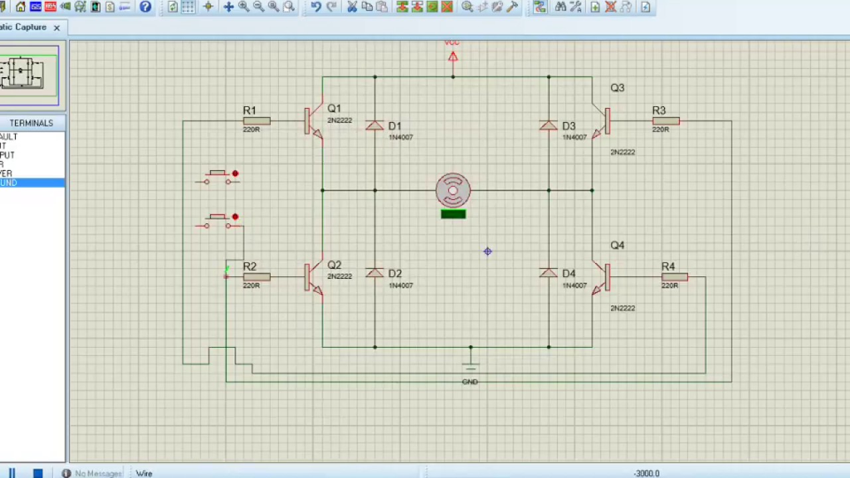Screen dimensions: 850x478
Task: Click the TERMINALS panel header
Action: point(31,123)
